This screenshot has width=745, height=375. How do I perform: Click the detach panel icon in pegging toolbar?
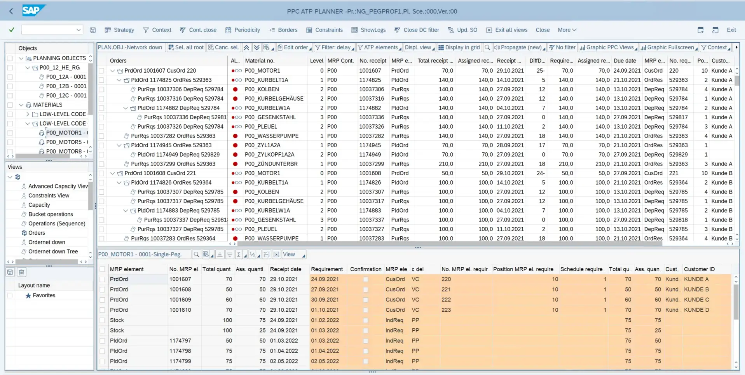coord(267,255)
